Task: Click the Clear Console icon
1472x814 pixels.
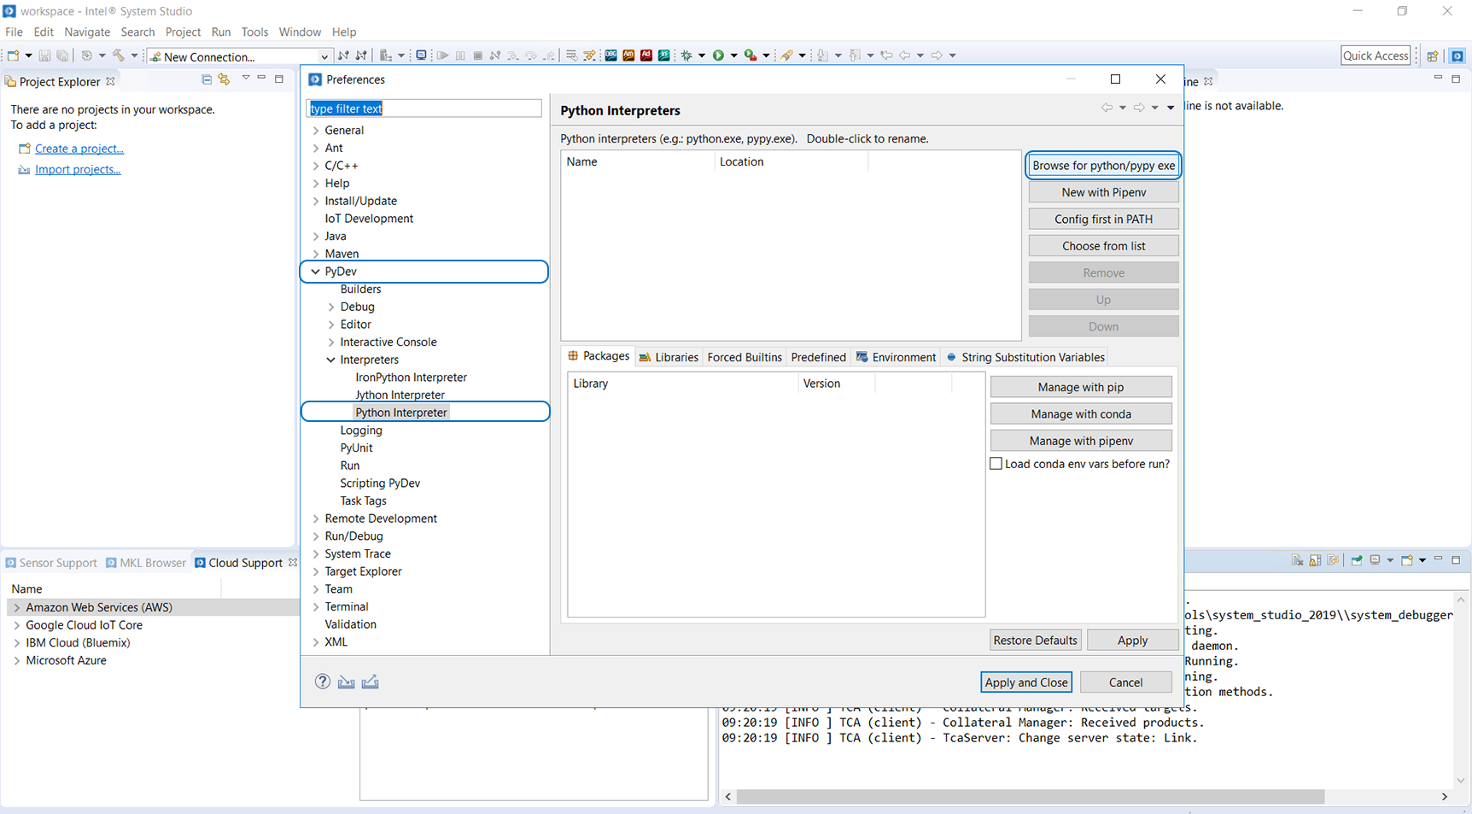Action: [1298, 560]
